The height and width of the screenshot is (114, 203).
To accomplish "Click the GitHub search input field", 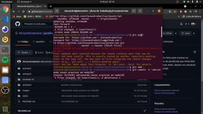I will 37,24.
